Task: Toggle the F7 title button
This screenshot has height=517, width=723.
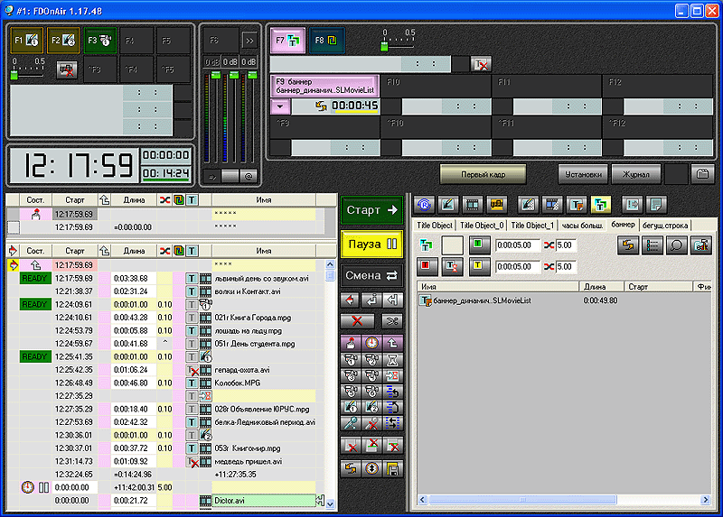Action: 287,41
